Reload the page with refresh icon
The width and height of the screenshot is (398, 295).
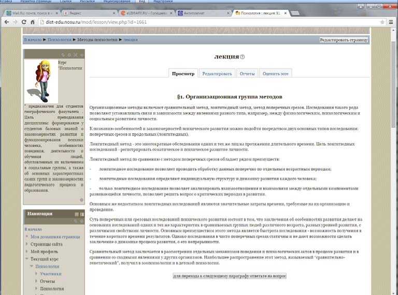click(x=24, y=22)
